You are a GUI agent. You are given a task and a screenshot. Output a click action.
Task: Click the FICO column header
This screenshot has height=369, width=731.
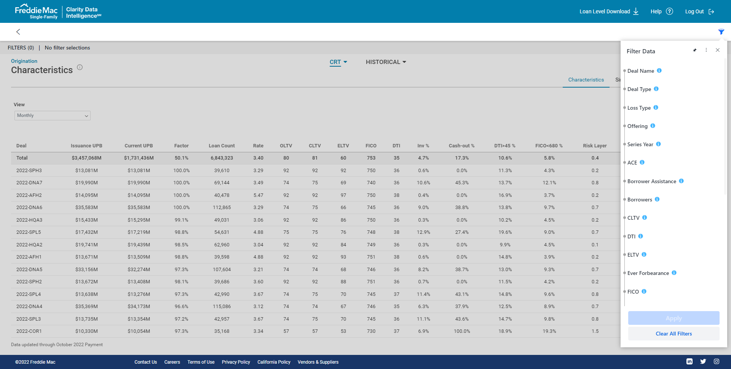371,146
